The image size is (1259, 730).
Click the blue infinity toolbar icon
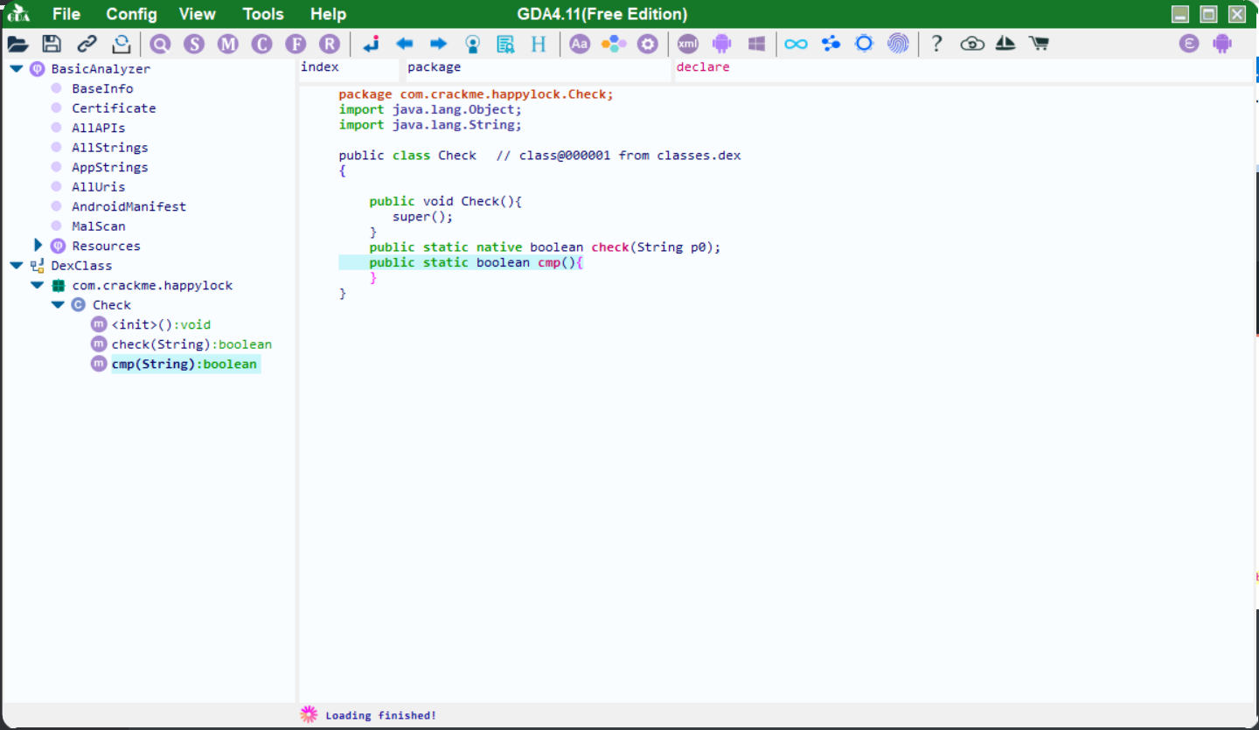796,44
